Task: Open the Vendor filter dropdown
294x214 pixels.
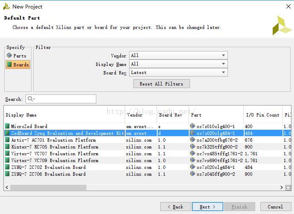Action: coord(178,55)
